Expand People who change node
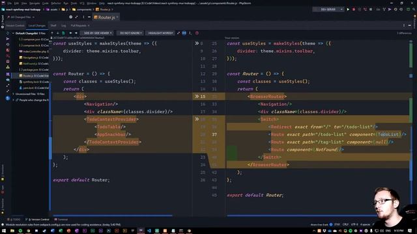This screenshot has width=417, height=234. (13, 100)
